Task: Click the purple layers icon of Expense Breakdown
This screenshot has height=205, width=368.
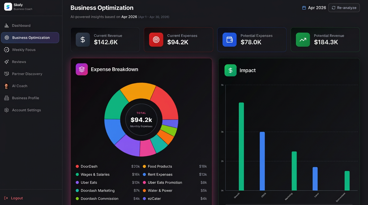Action: [82, 69]
